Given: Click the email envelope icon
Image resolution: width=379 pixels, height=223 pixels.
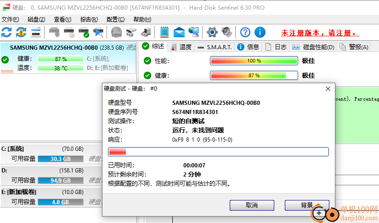Looking at the screenshot, I should click(179, 32).
